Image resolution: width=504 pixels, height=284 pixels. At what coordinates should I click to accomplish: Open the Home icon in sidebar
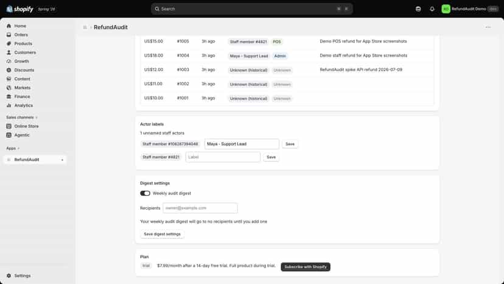(9, 26)
